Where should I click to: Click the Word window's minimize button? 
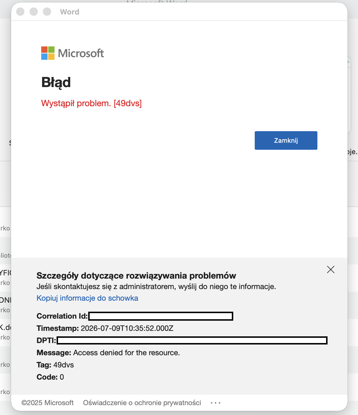34,12
